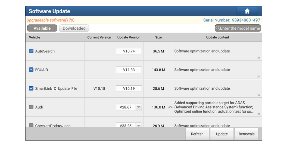Screen dimensions: 302x145
Task: Click ECUAID Software optimization and update text
Action: point(202,70)
